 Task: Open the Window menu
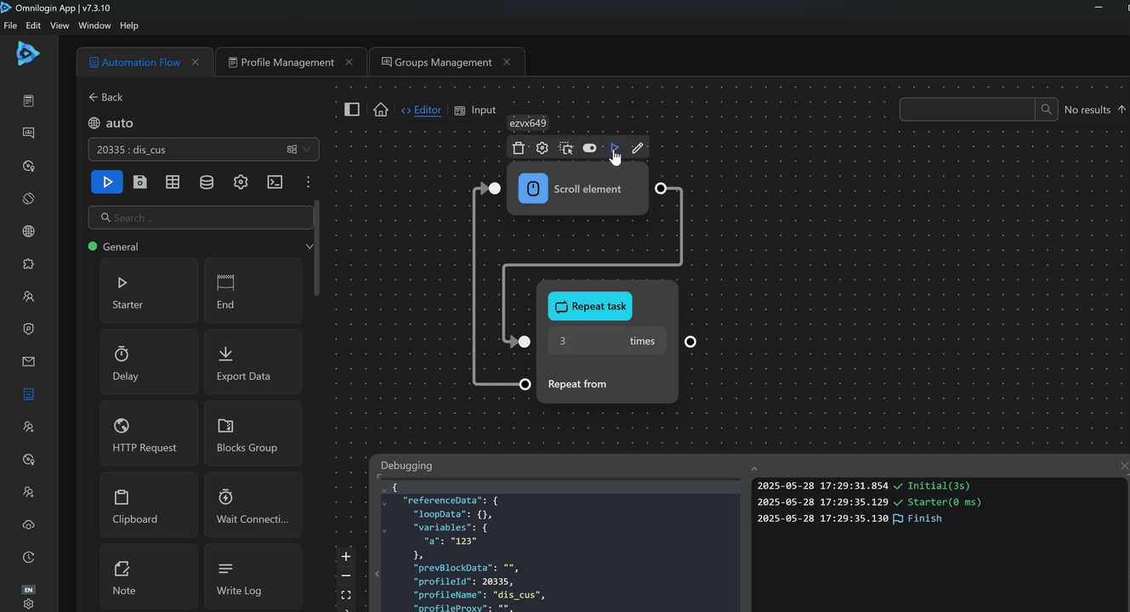(x=94, y=25)
